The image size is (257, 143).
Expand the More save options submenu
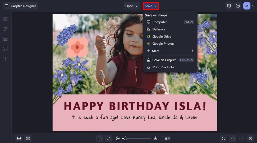tap(170, 51)
